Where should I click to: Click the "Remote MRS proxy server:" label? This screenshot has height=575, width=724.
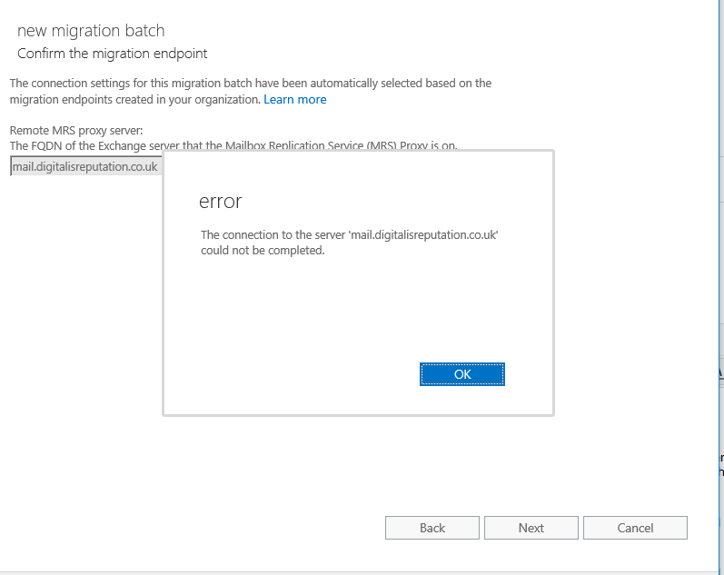[x=76, y=131]
